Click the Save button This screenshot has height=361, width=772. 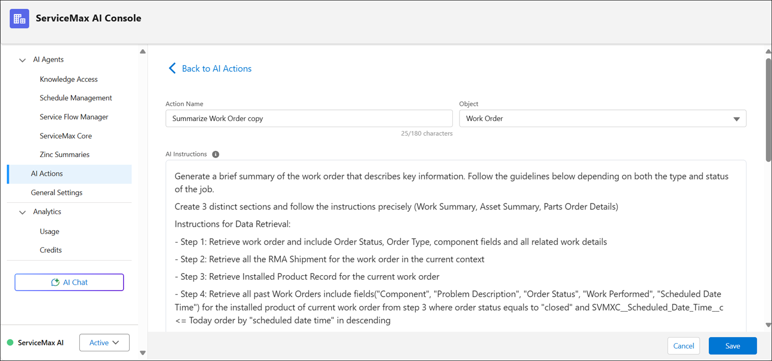[x=733, y=346]
